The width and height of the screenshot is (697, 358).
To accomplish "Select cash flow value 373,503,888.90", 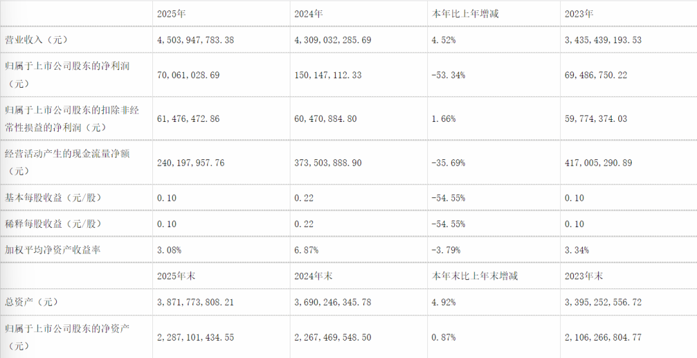I will pos(327,163).
